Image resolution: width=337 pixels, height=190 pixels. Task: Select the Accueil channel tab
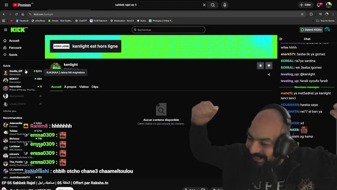56,87
